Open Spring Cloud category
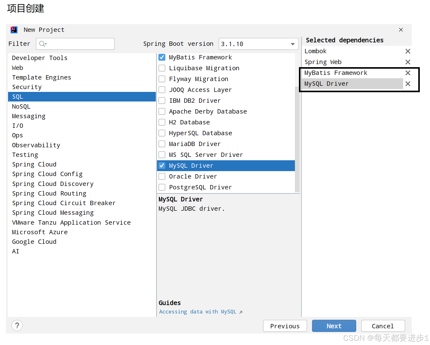Screen dimensions: 430x345 pos(82,164)
